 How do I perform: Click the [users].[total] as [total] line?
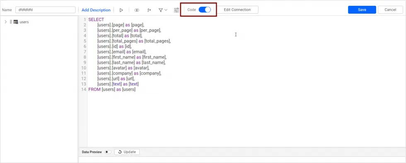click(120, 36)
